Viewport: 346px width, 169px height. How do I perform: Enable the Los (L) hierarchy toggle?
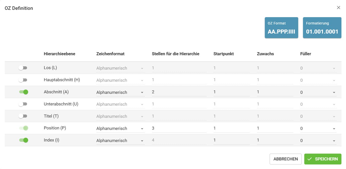[x=23, y=68]
